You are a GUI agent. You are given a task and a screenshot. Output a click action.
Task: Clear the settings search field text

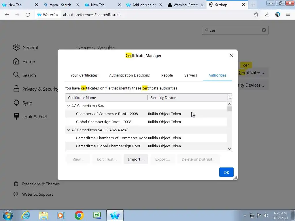coord(264,30)
